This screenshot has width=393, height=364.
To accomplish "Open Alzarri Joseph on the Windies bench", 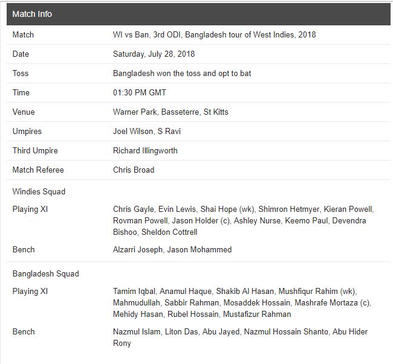I will (x=137, y=250).
